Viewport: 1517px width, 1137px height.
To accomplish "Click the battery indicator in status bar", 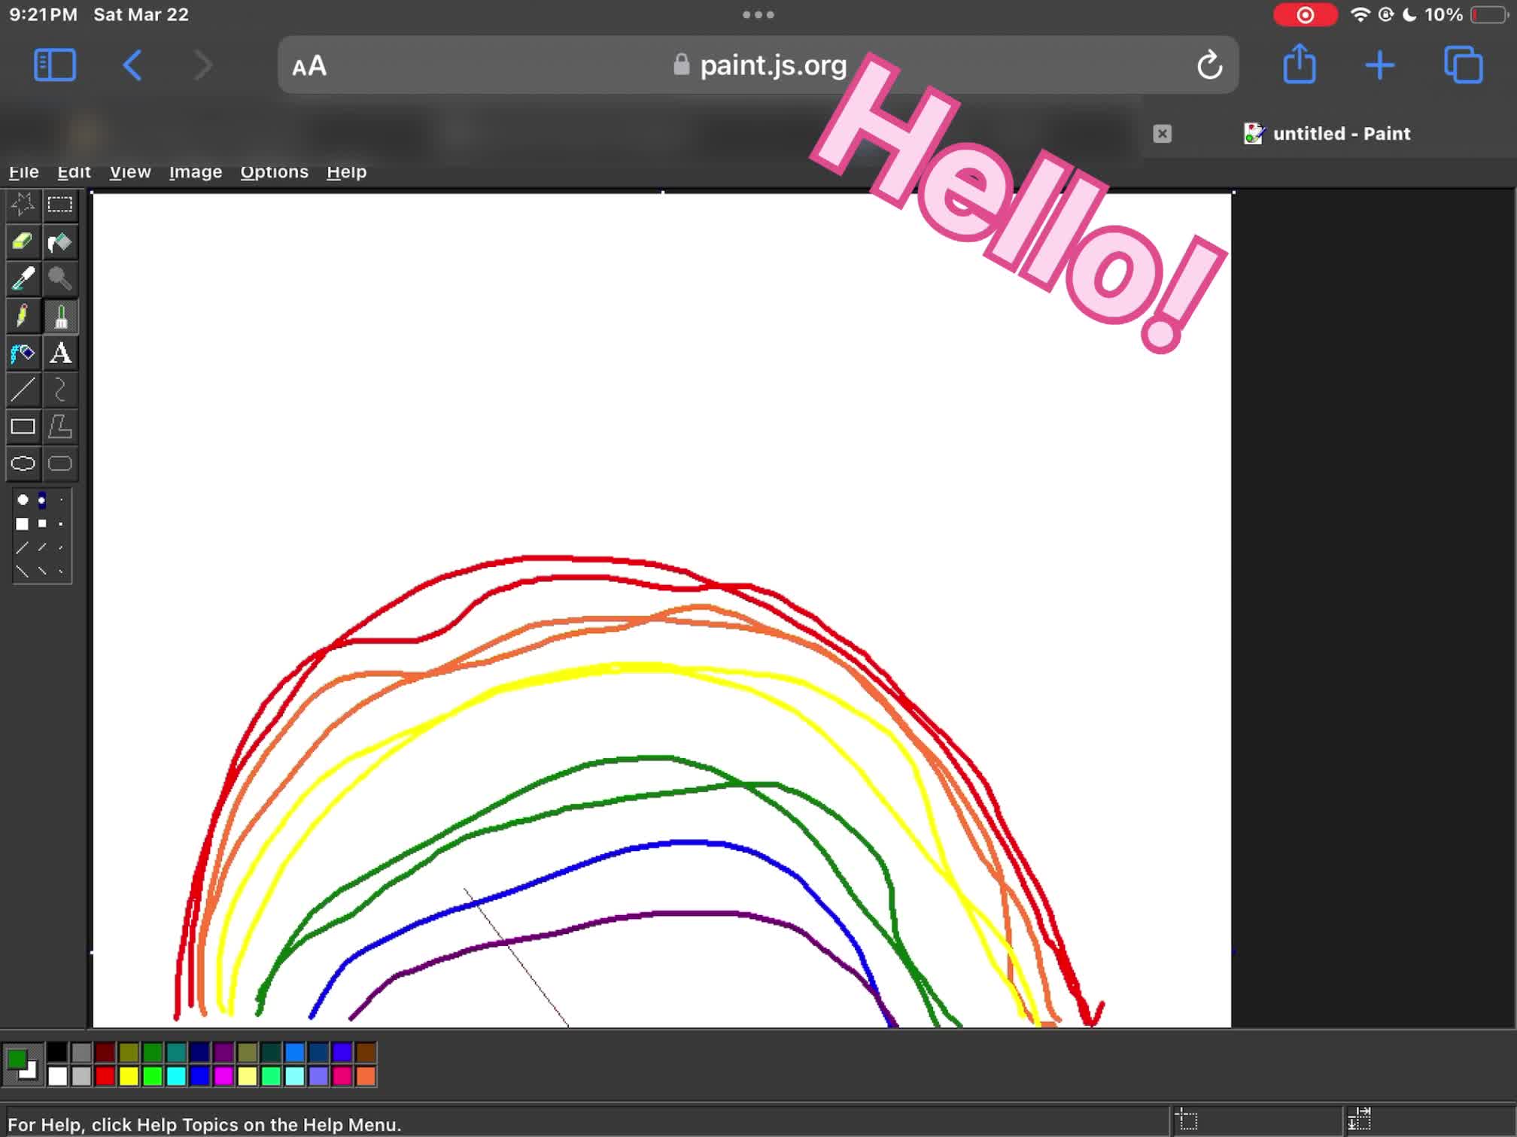I will (1489, 15).
